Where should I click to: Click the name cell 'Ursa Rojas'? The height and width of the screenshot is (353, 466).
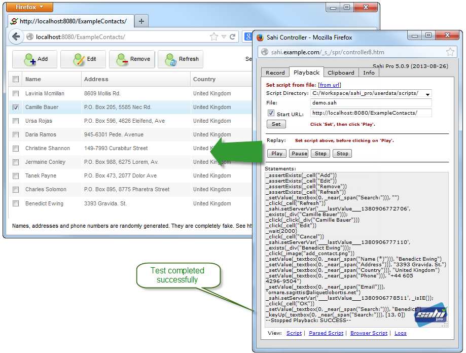(39, 121)
